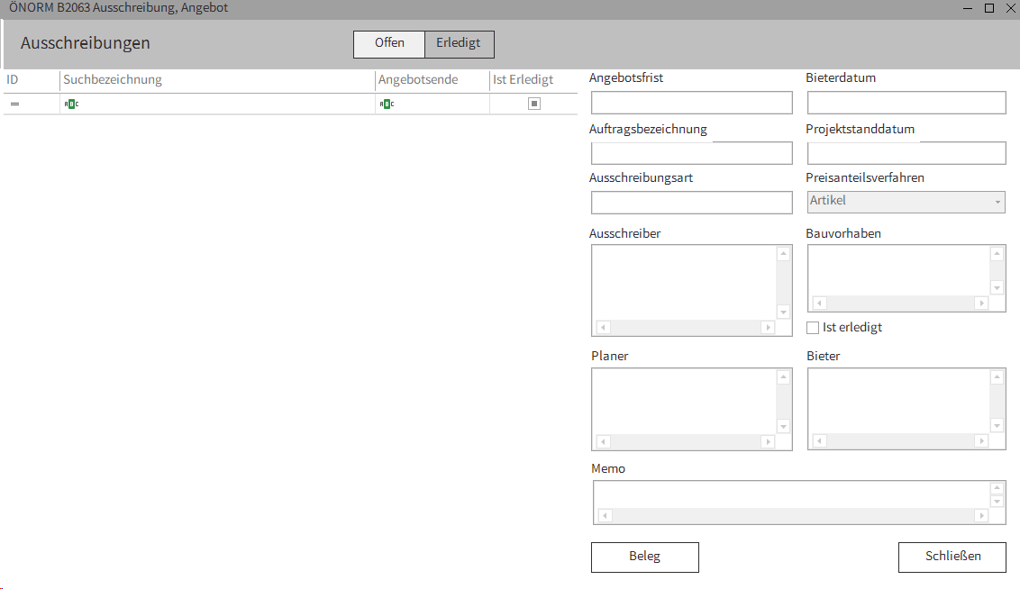1020x589 pixels.
Task: Switch to the Erledigt tab
Action: point(458,42)
